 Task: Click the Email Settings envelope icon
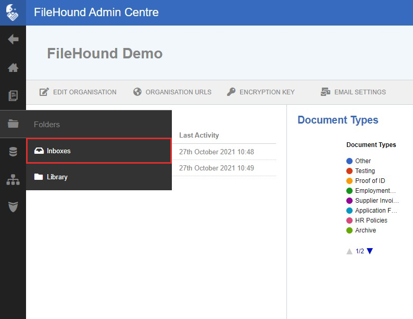click(326, 92)
